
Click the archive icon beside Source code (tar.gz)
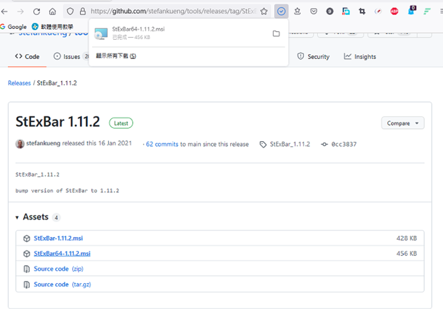tap(26, 285)
